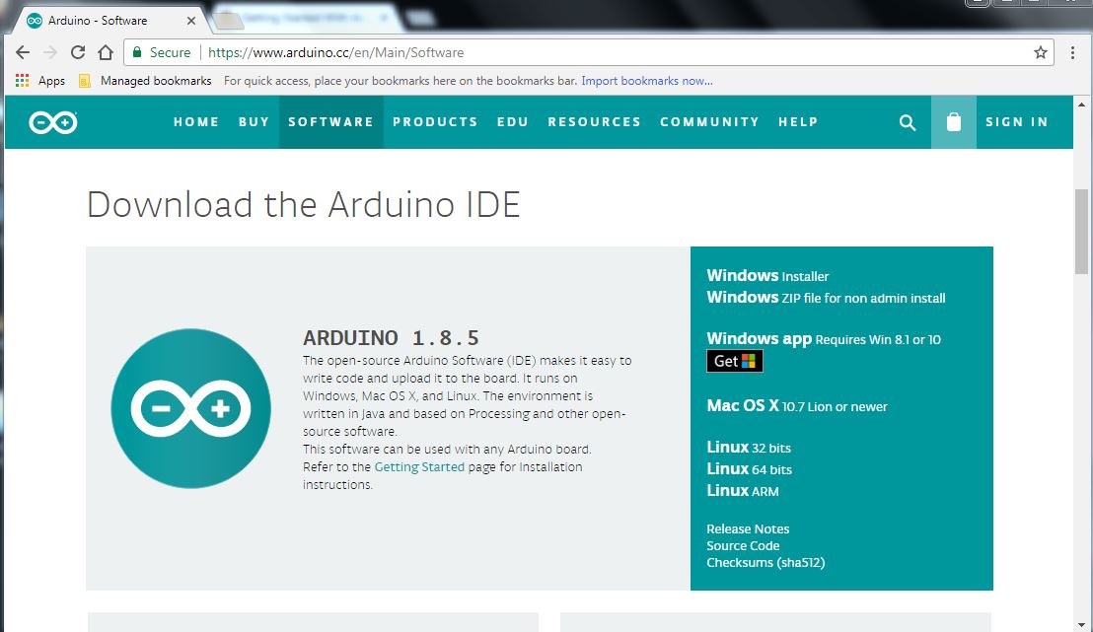
Task: Open the HOME menu item
Action: [x=196, y=122]
